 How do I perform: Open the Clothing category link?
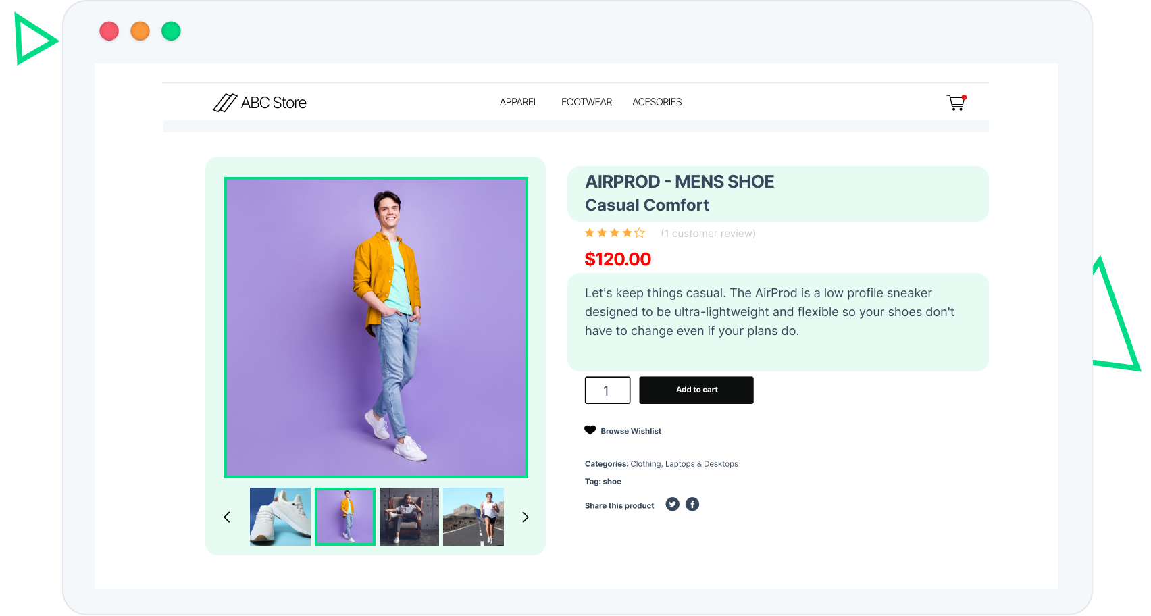645,464
